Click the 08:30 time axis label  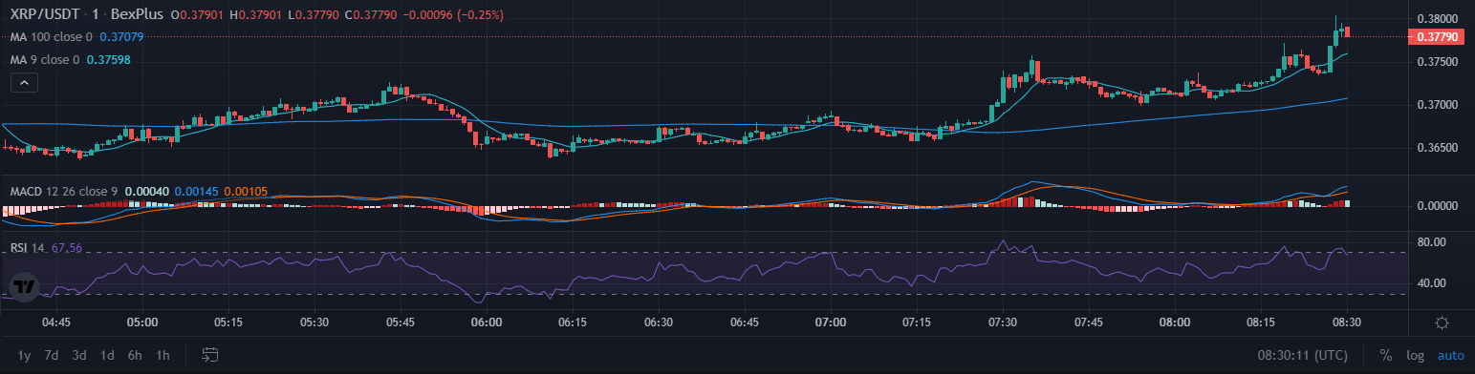click(1347, 322)
